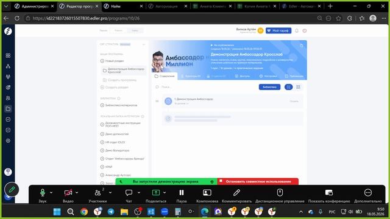Image resolution: width=390 pixels, height=219 pixels.
Task: Click Остановить совместное использование button
Action: click(258, 181)
